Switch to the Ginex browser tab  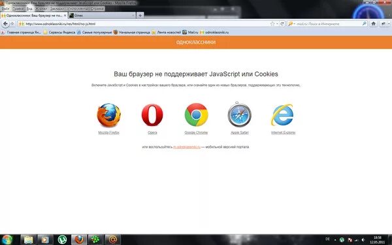102,16
